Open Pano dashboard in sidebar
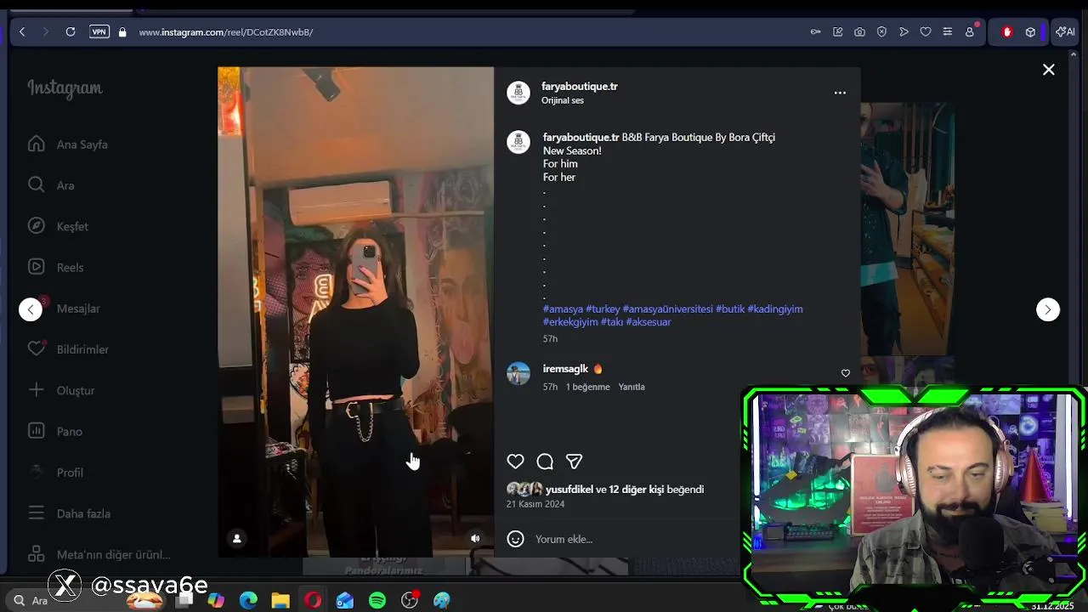Image resolution: width=1088 pixels, height=612 pixels. point(54,431)
